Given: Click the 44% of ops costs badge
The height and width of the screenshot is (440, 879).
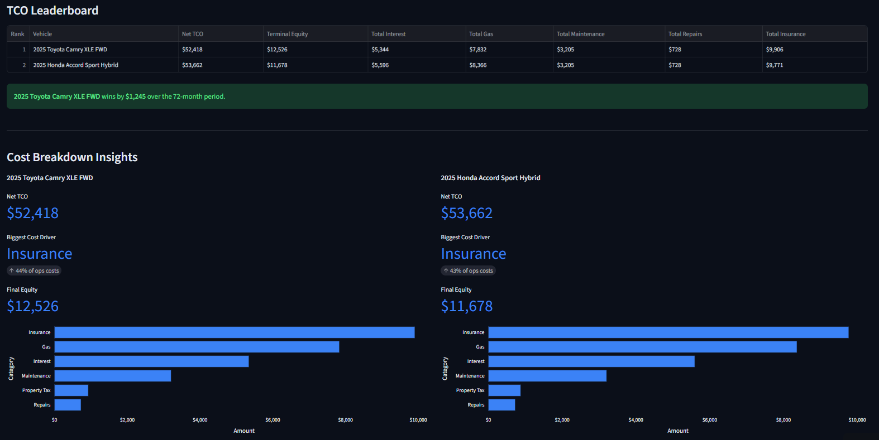Looking at the screenshot, I should 34,271.
